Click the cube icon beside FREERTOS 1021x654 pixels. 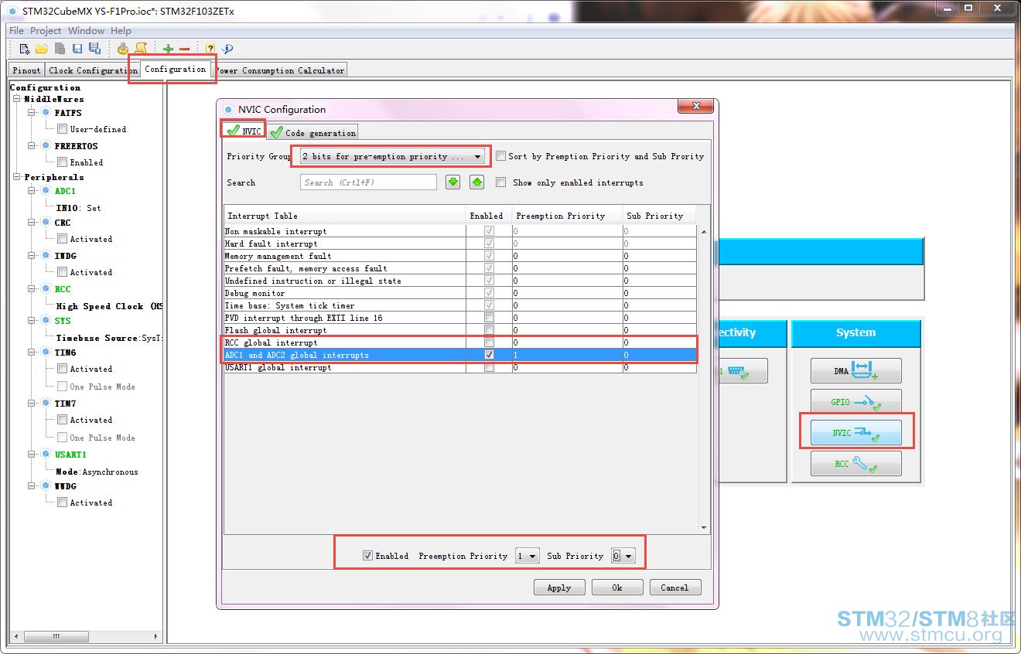pos(46,145)
